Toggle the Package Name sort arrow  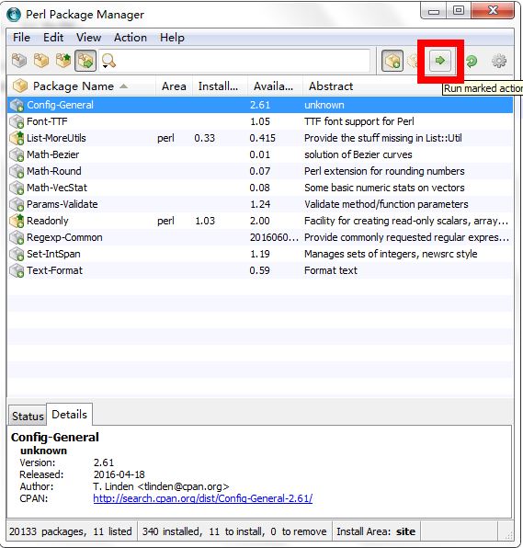pyautogui.click(x=124, y=86)
